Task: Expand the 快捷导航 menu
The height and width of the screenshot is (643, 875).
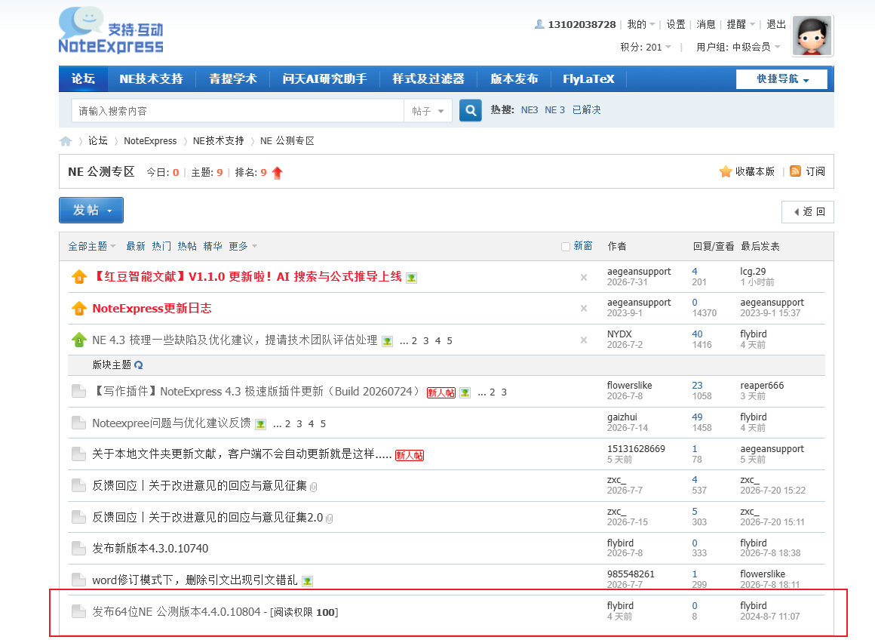Action: [781, 79]
